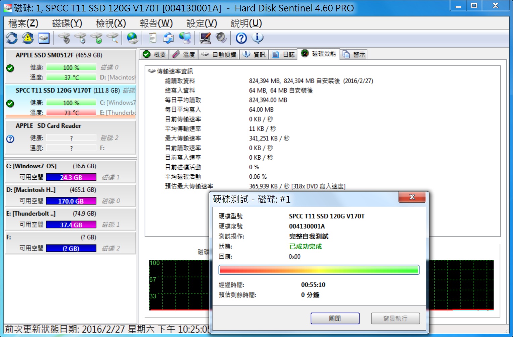
Task: Click the globe and monitor toolbar icon
Action: (185, 38)
